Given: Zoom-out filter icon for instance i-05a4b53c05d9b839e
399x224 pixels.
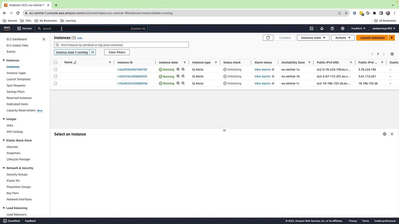Looking at the screenshot, I should pyautogui.click(x=183, y=83).
